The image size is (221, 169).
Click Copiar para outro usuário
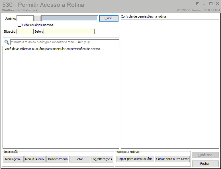point(135,159)
